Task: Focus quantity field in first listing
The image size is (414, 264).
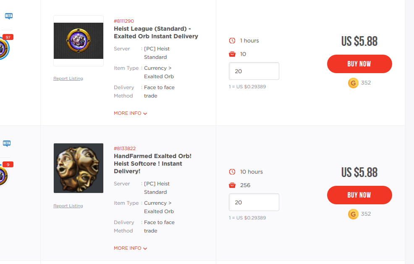Action: 254,71
